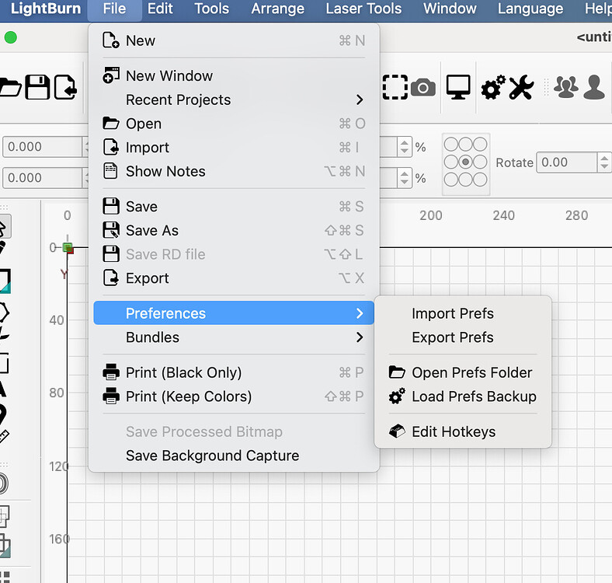Click the wrench and screwdriver settings icon
Viewport: 612px width, 583px height.
[521, 88]
